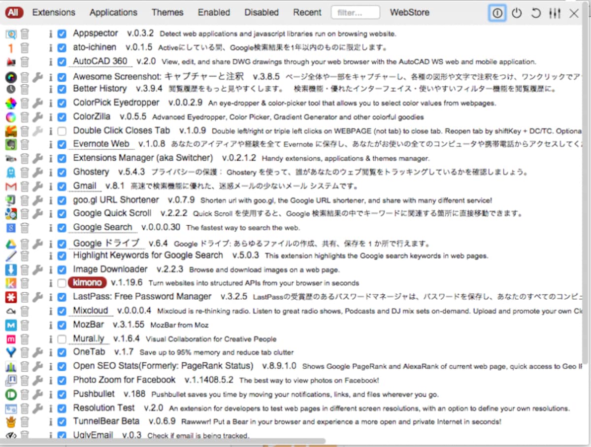Enable the kimono extension checkbox
591x447 pixels.
point(62,283)
